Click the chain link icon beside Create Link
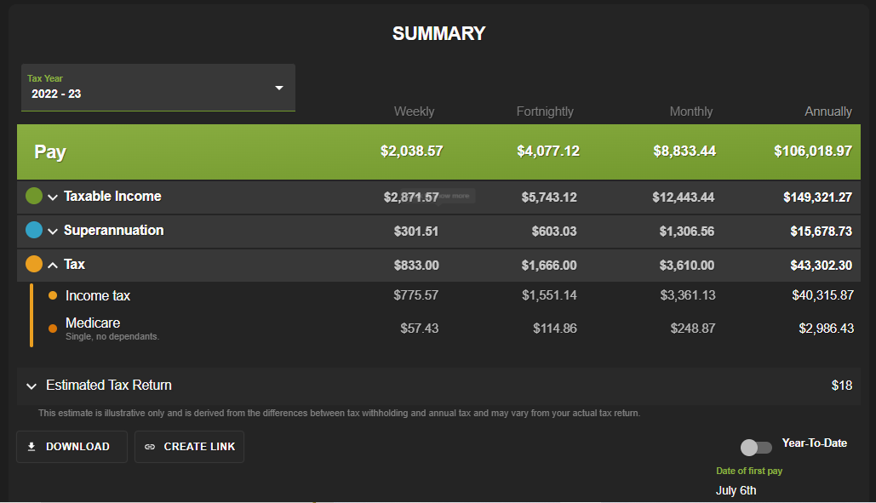876x503 pixels. tap(150, 447)
